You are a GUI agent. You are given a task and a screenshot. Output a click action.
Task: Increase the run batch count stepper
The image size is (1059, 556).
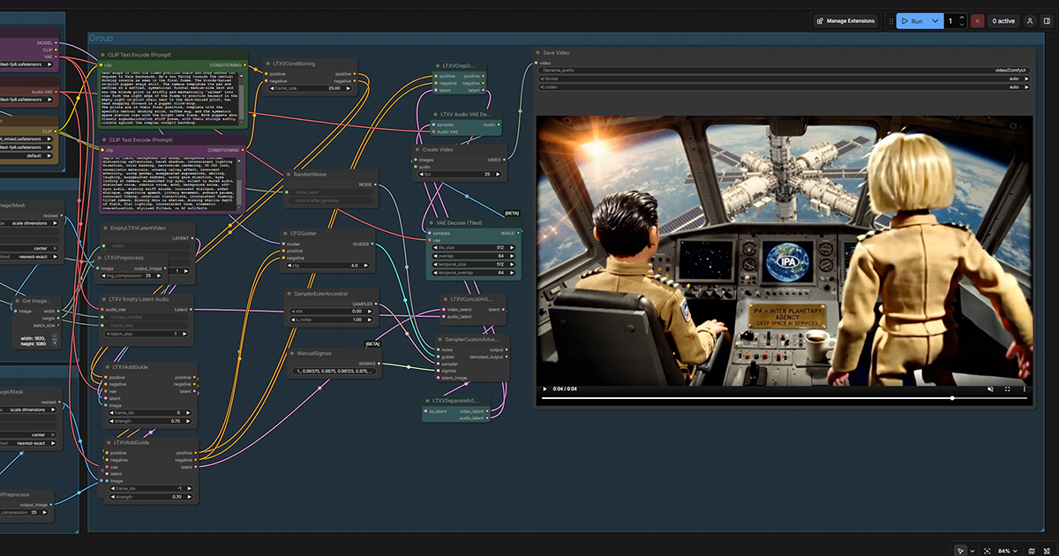pos(962,17)
